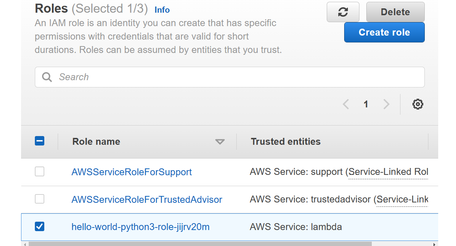The width and height of the screenshot is (456, 246).
Task: Click the horizontal scrollbar thumb
Action: click(200, 244)
